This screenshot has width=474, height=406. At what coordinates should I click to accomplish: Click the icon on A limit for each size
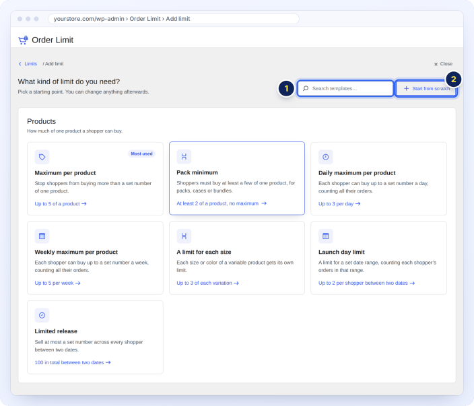pyautogui.click(x=184, y=236)
